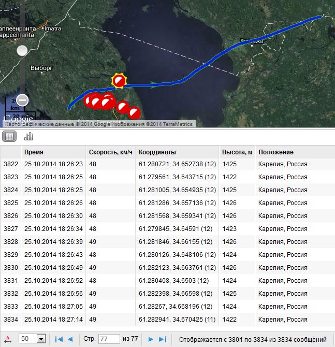Click the page number input field
The height and width of the screenshot is (347, 335).
pyautogui.click(x=109, y=339)
